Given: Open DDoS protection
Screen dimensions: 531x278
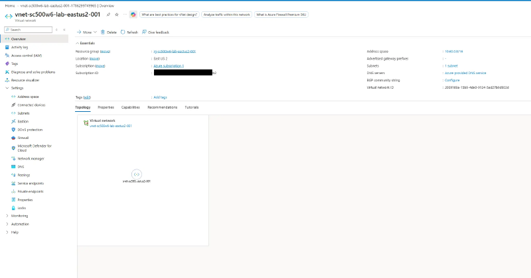Looking at the screenshot, I should click(x=30, y=130).
